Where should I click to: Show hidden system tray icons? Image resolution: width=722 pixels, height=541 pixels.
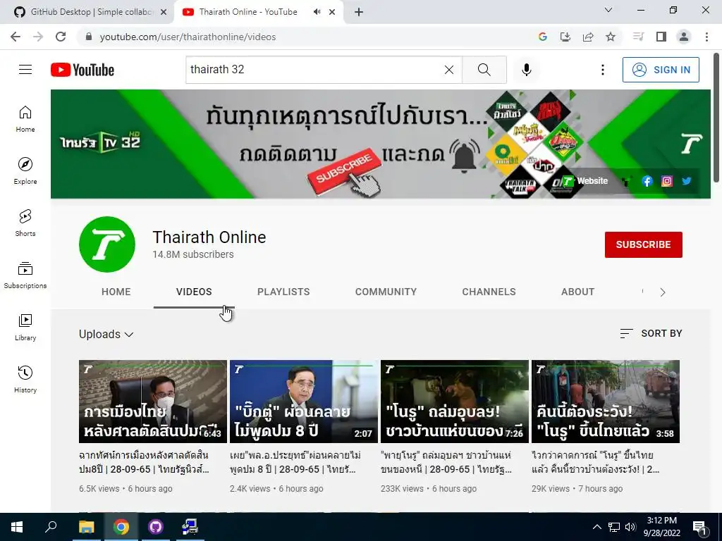[596, 527]
